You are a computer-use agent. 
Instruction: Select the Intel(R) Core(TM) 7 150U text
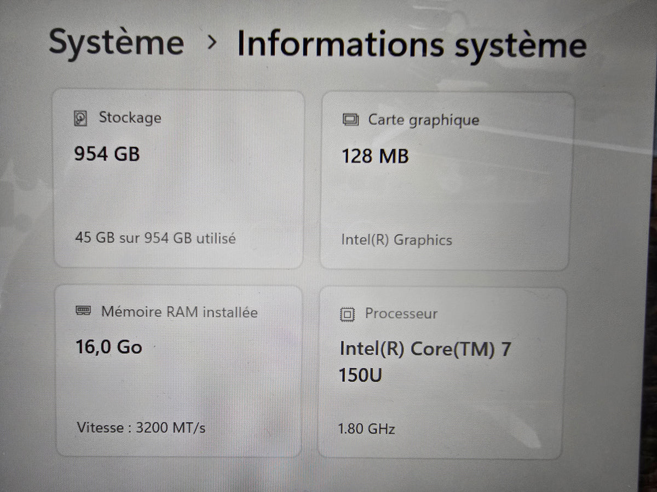425,361
